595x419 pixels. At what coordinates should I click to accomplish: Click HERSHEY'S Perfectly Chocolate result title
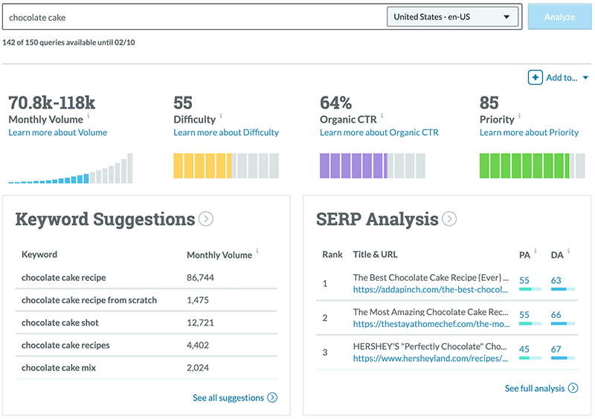pyautogui.click(x=430, y=346)
